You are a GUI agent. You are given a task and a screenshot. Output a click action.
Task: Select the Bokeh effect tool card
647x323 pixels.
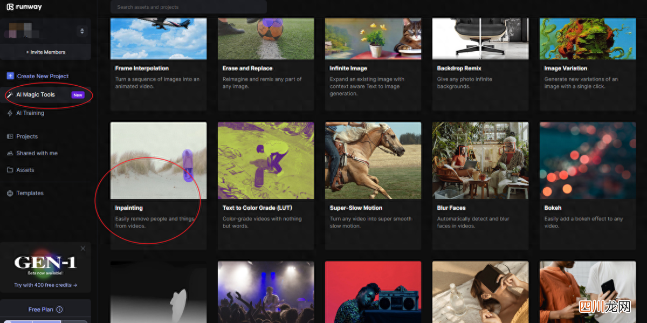coord(588,185)
